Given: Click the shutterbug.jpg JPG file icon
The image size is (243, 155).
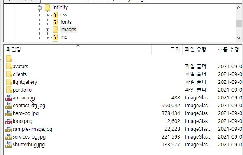Looking at the screenshot, I should point(9,144).
